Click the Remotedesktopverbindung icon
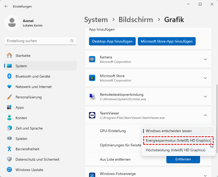Viewport: 218px width, 177px height. tap(92, 97)
